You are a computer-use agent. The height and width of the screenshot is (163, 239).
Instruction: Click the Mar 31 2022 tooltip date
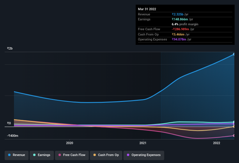coord(147,9)
